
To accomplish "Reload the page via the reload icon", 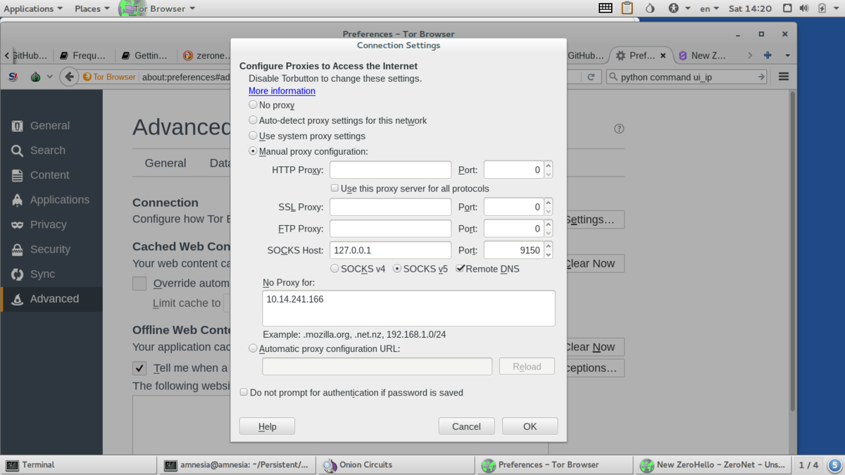I will [x=591, y=77].
